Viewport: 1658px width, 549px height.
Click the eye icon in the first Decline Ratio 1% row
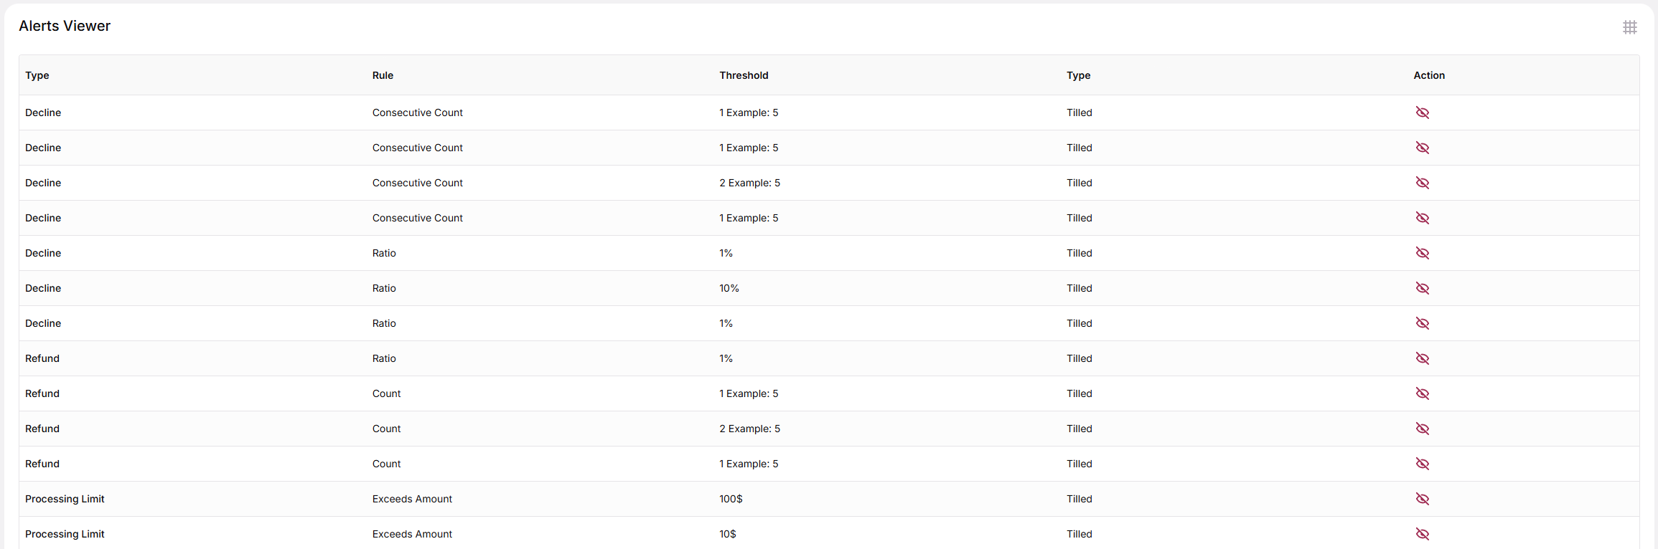pyautogui.click(x=1422, y=253)
